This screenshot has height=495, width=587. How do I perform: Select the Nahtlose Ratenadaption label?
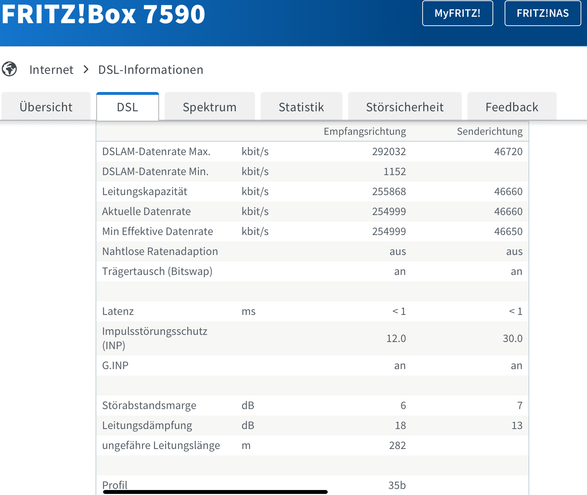pos(160,251)
